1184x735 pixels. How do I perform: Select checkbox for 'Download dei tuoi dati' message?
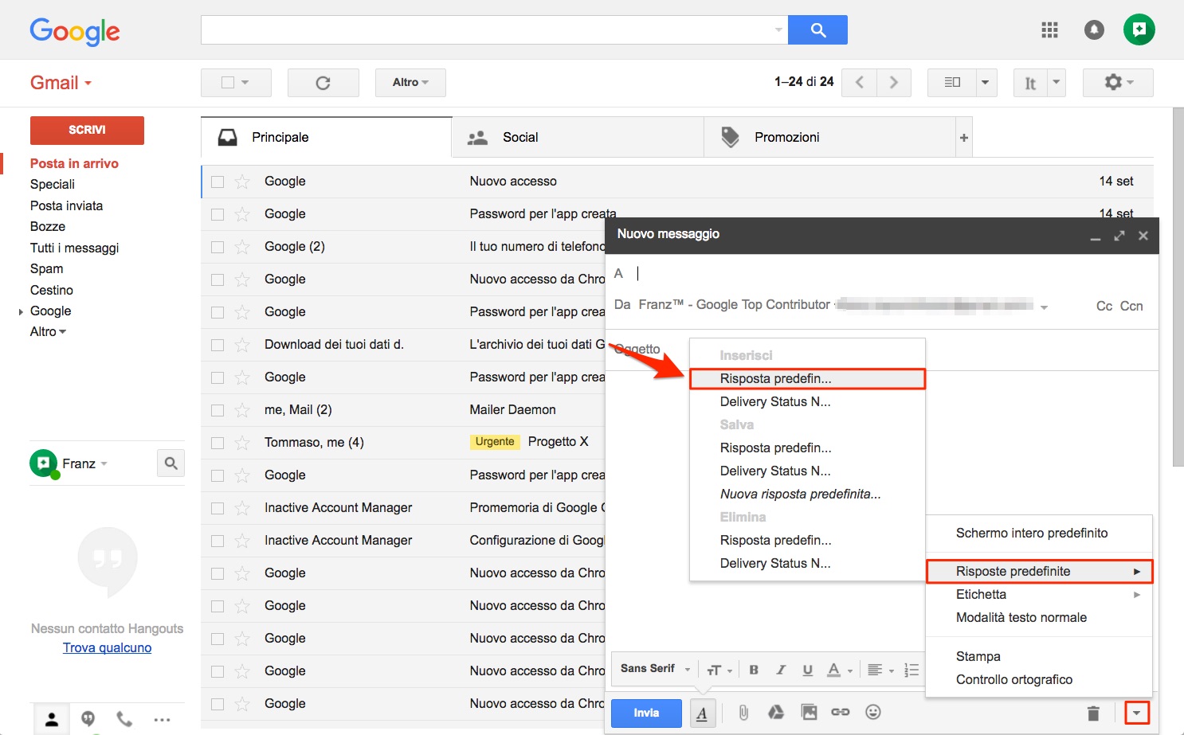[218, 345]
